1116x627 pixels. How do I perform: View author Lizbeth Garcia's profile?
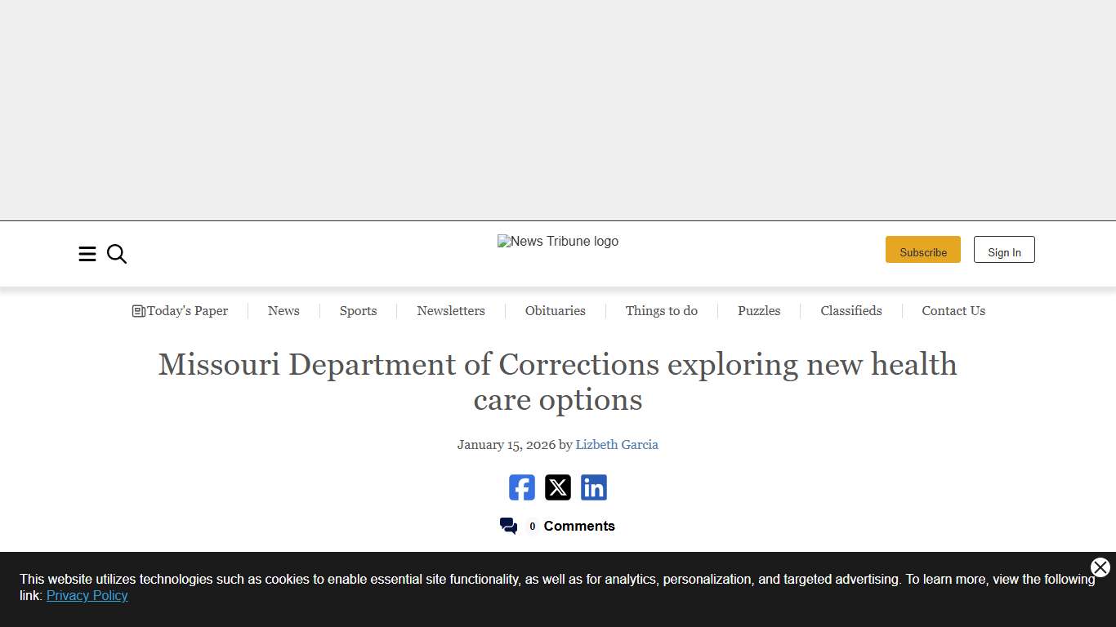point(617,444)
